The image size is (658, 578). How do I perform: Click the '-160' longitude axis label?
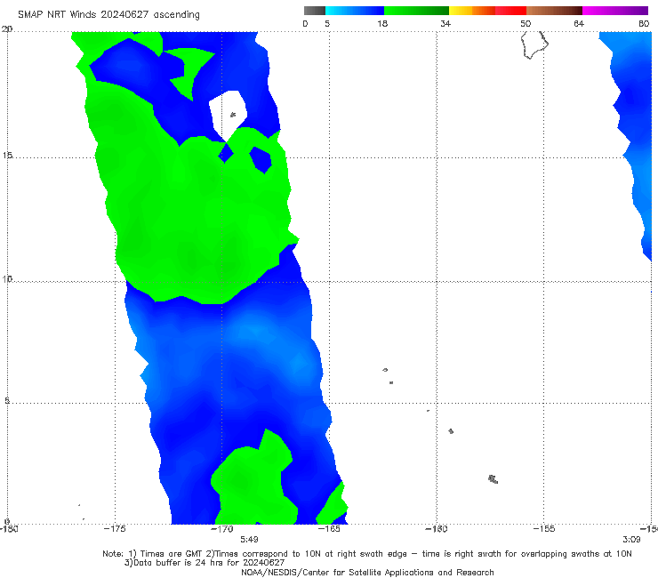click(x=437, y=529)
